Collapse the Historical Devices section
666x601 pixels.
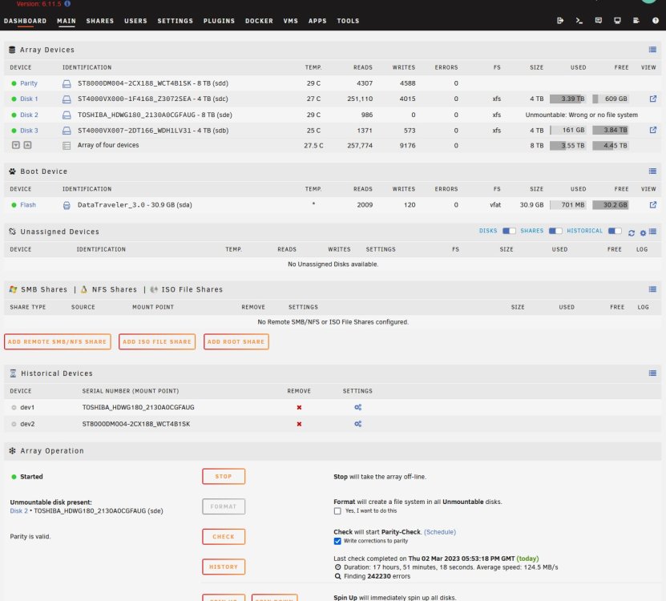(652, 373)
